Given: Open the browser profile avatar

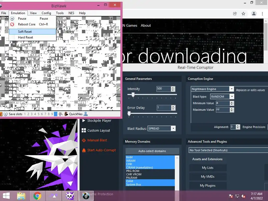Looking at the screenshot, I should click(x=254, y=14).
